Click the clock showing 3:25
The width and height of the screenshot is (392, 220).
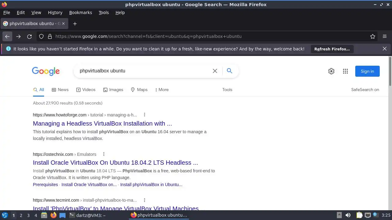(x=386, y=215)
